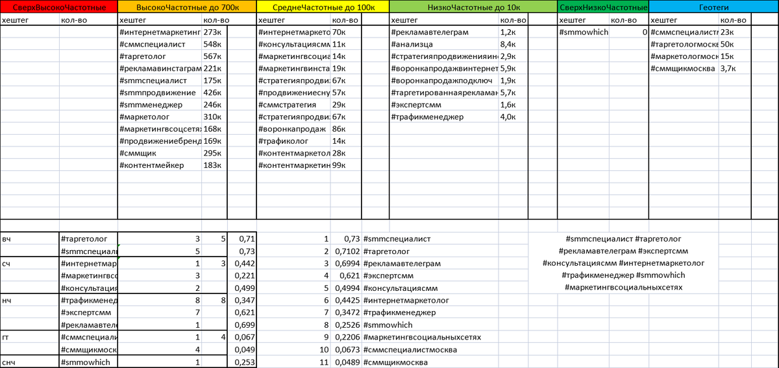Viewport: 779px width, 368px height.
Task: Select the #сммстратегия hashtag cell
Action: [x=293, y=105]
